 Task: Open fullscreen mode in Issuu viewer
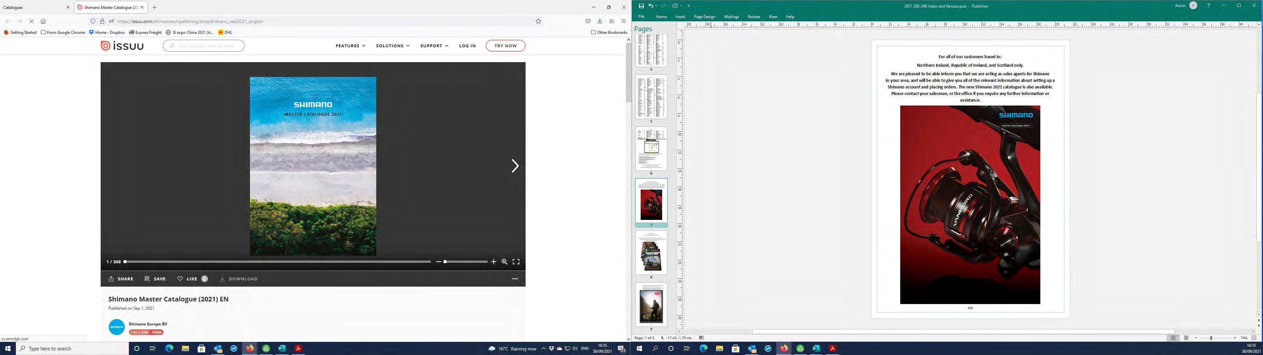click(x=516, y=262)
